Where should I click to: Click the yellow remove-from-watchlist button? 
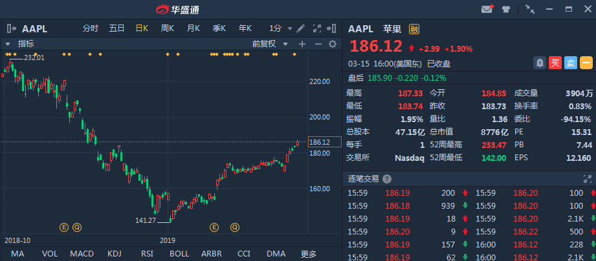(x=586, y=63)
